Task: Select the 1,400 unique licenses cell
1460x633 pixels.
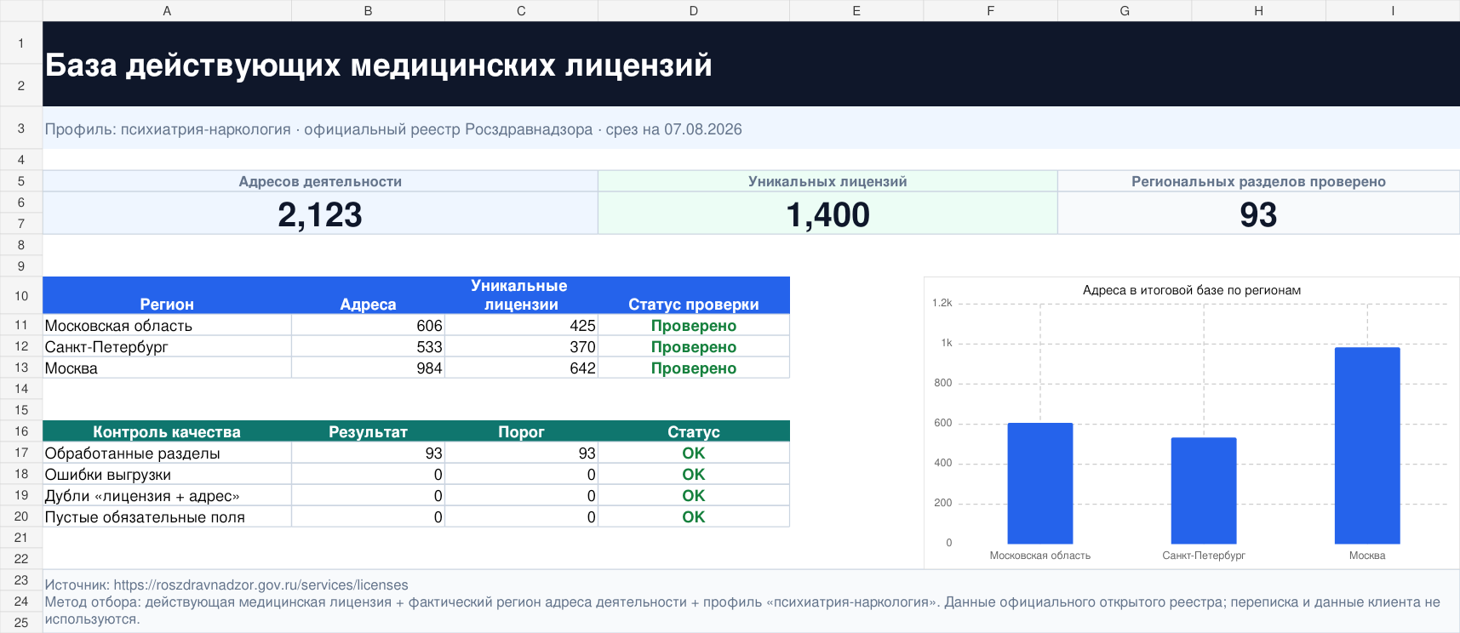Action: click(827, 214)
